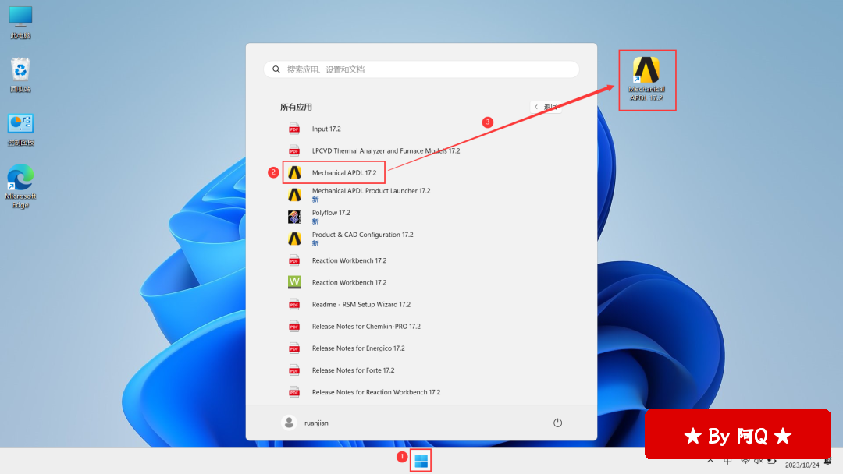This screenshot has width=843, height=474.
Task: Open Release Notes for Chemkin-PRO 17.2
Action: (366, 326)
